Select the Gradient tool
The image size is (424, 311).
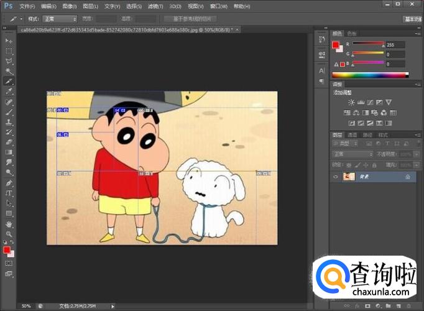click(x=9, y=152)
